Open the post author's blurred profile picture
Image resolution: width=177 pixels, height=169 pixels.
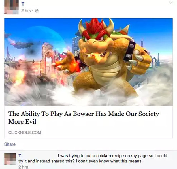click(11, 7)
